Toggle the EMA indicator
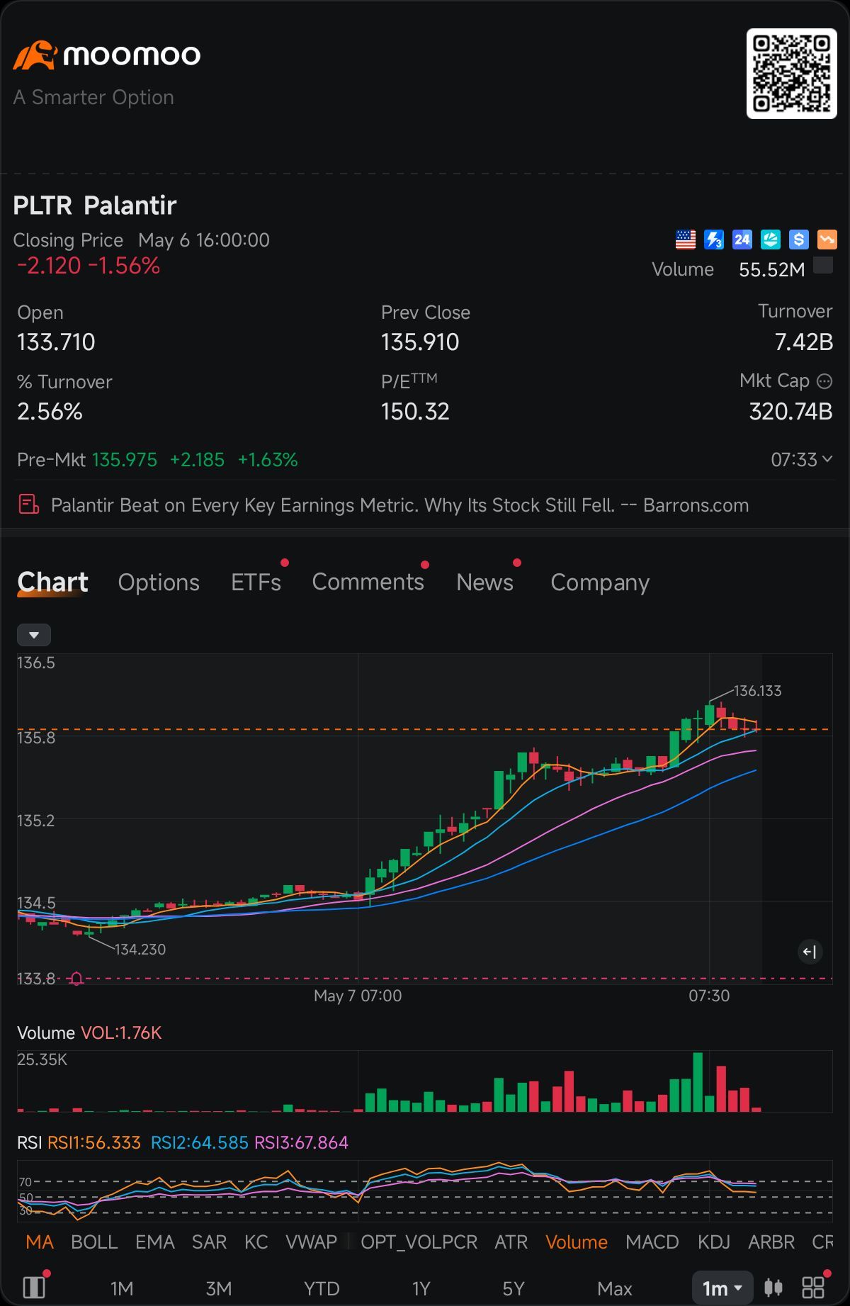850x1306 pixels. (x=155, y=1242)
